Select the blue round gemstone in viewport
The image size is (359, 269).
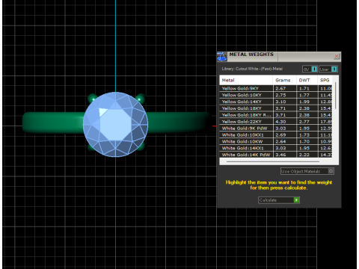point(115,124)
